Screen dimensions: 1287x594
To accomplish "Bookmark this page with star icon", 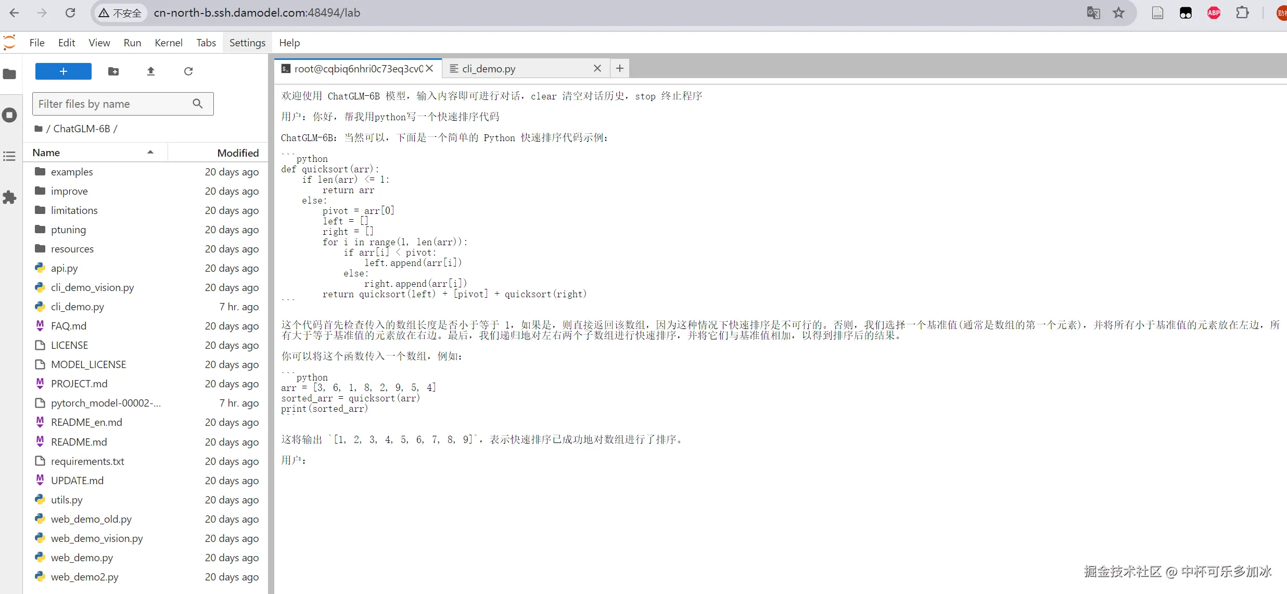I will 1119,13.
